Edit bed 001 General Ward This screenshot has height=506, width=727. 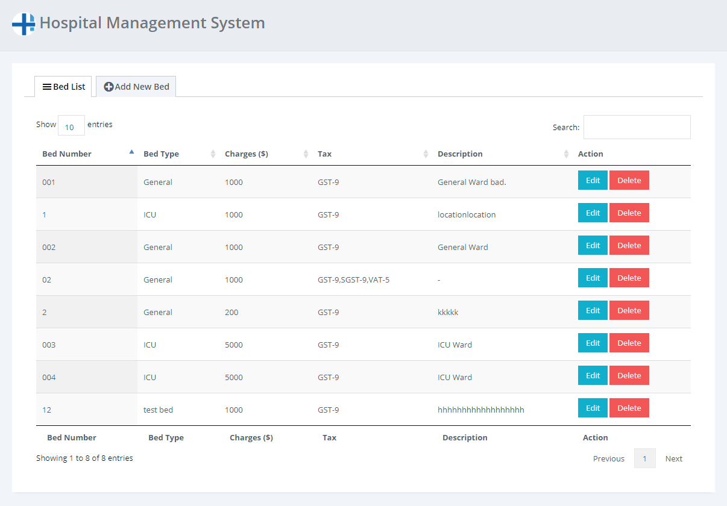tap(593, 180)
